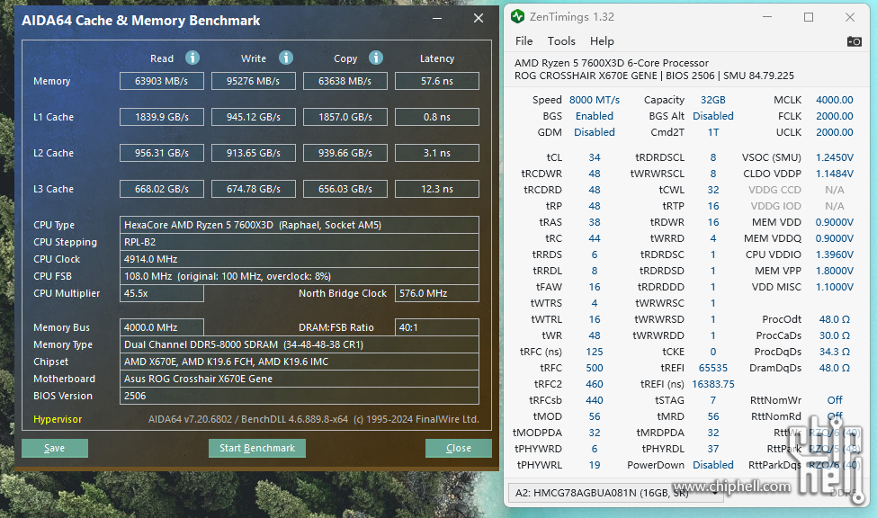Click the info icon next to Copy
The width and height of the screenshot is (877, 518).
pyautogui.click(x=376, y=58)
